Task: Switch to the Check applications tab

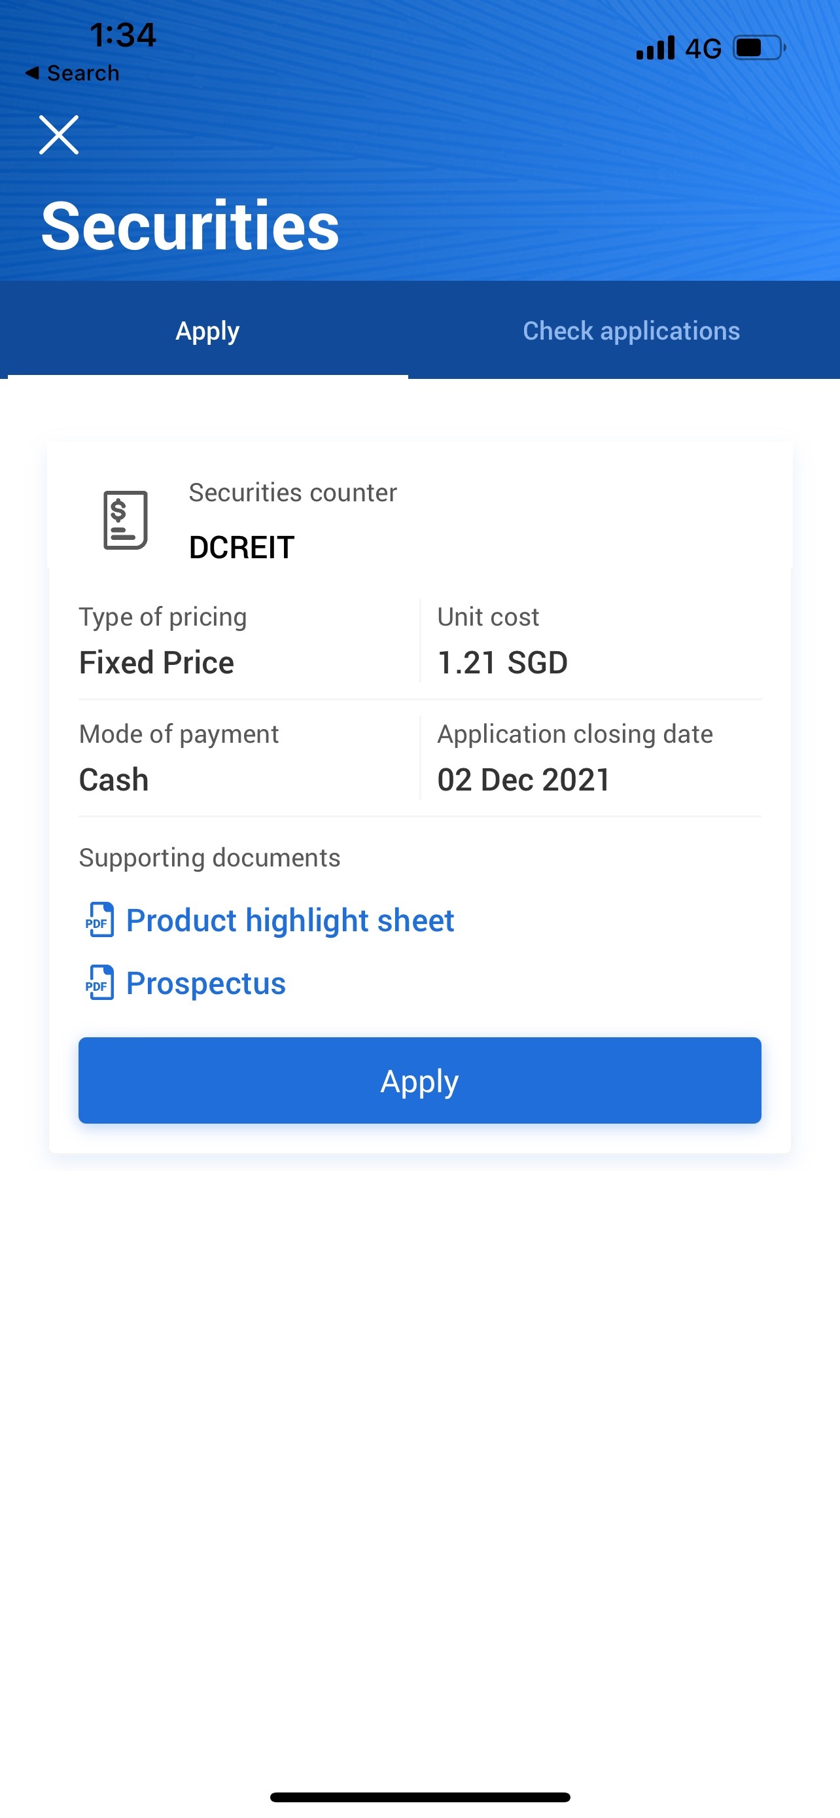Action: [631, 330]
